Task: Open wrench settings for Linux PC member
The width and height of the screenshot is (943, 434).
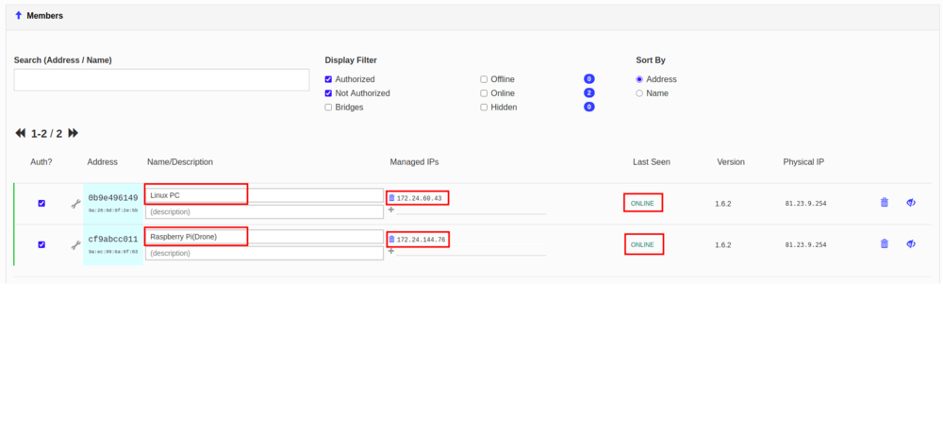Action: [75, 203]
